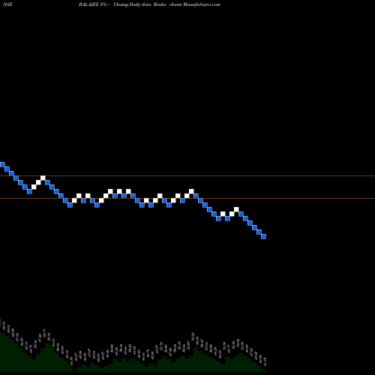The height and width of the screenshot is (375, 375).
Task: Click the NSE exchange label
Action: (x=8, y=4)
